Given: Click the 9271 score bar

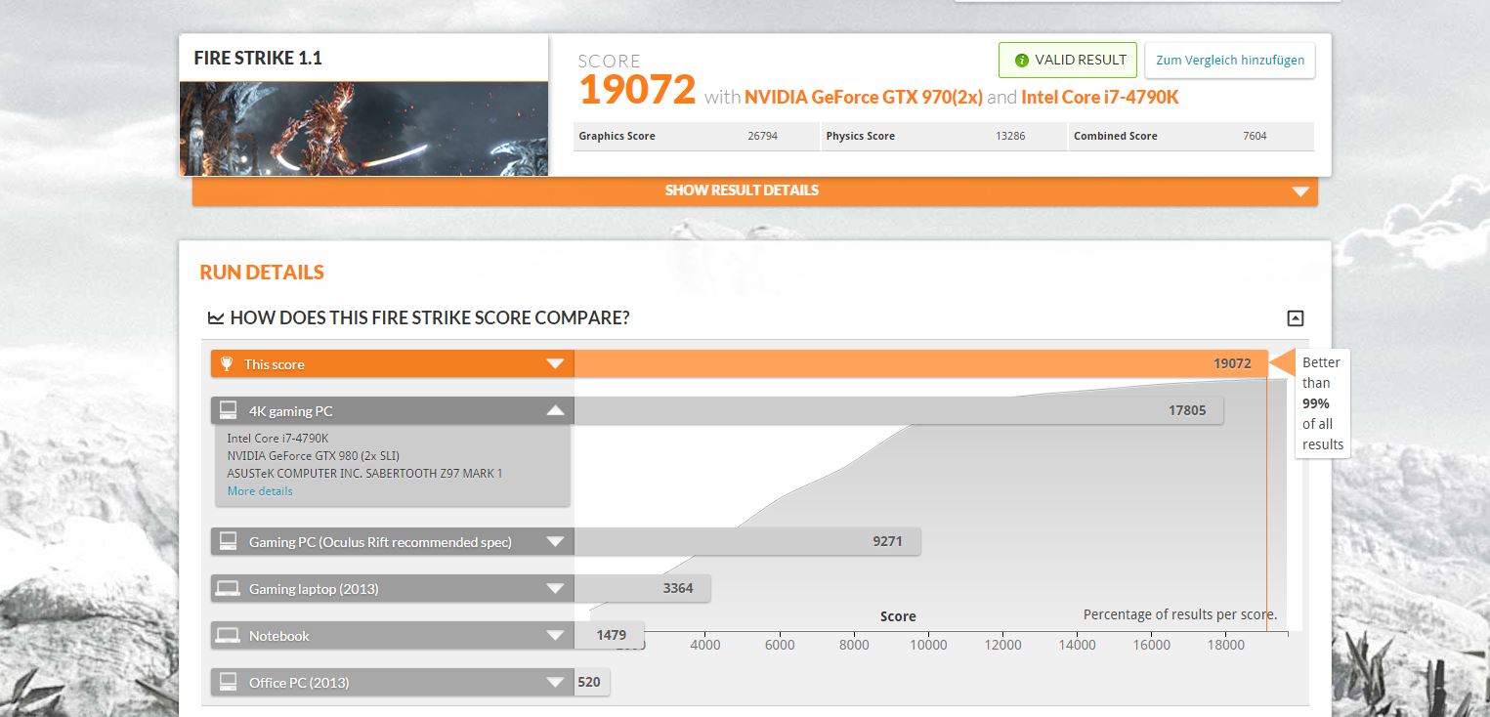Looking at the screenshot, I should point(747,541).
